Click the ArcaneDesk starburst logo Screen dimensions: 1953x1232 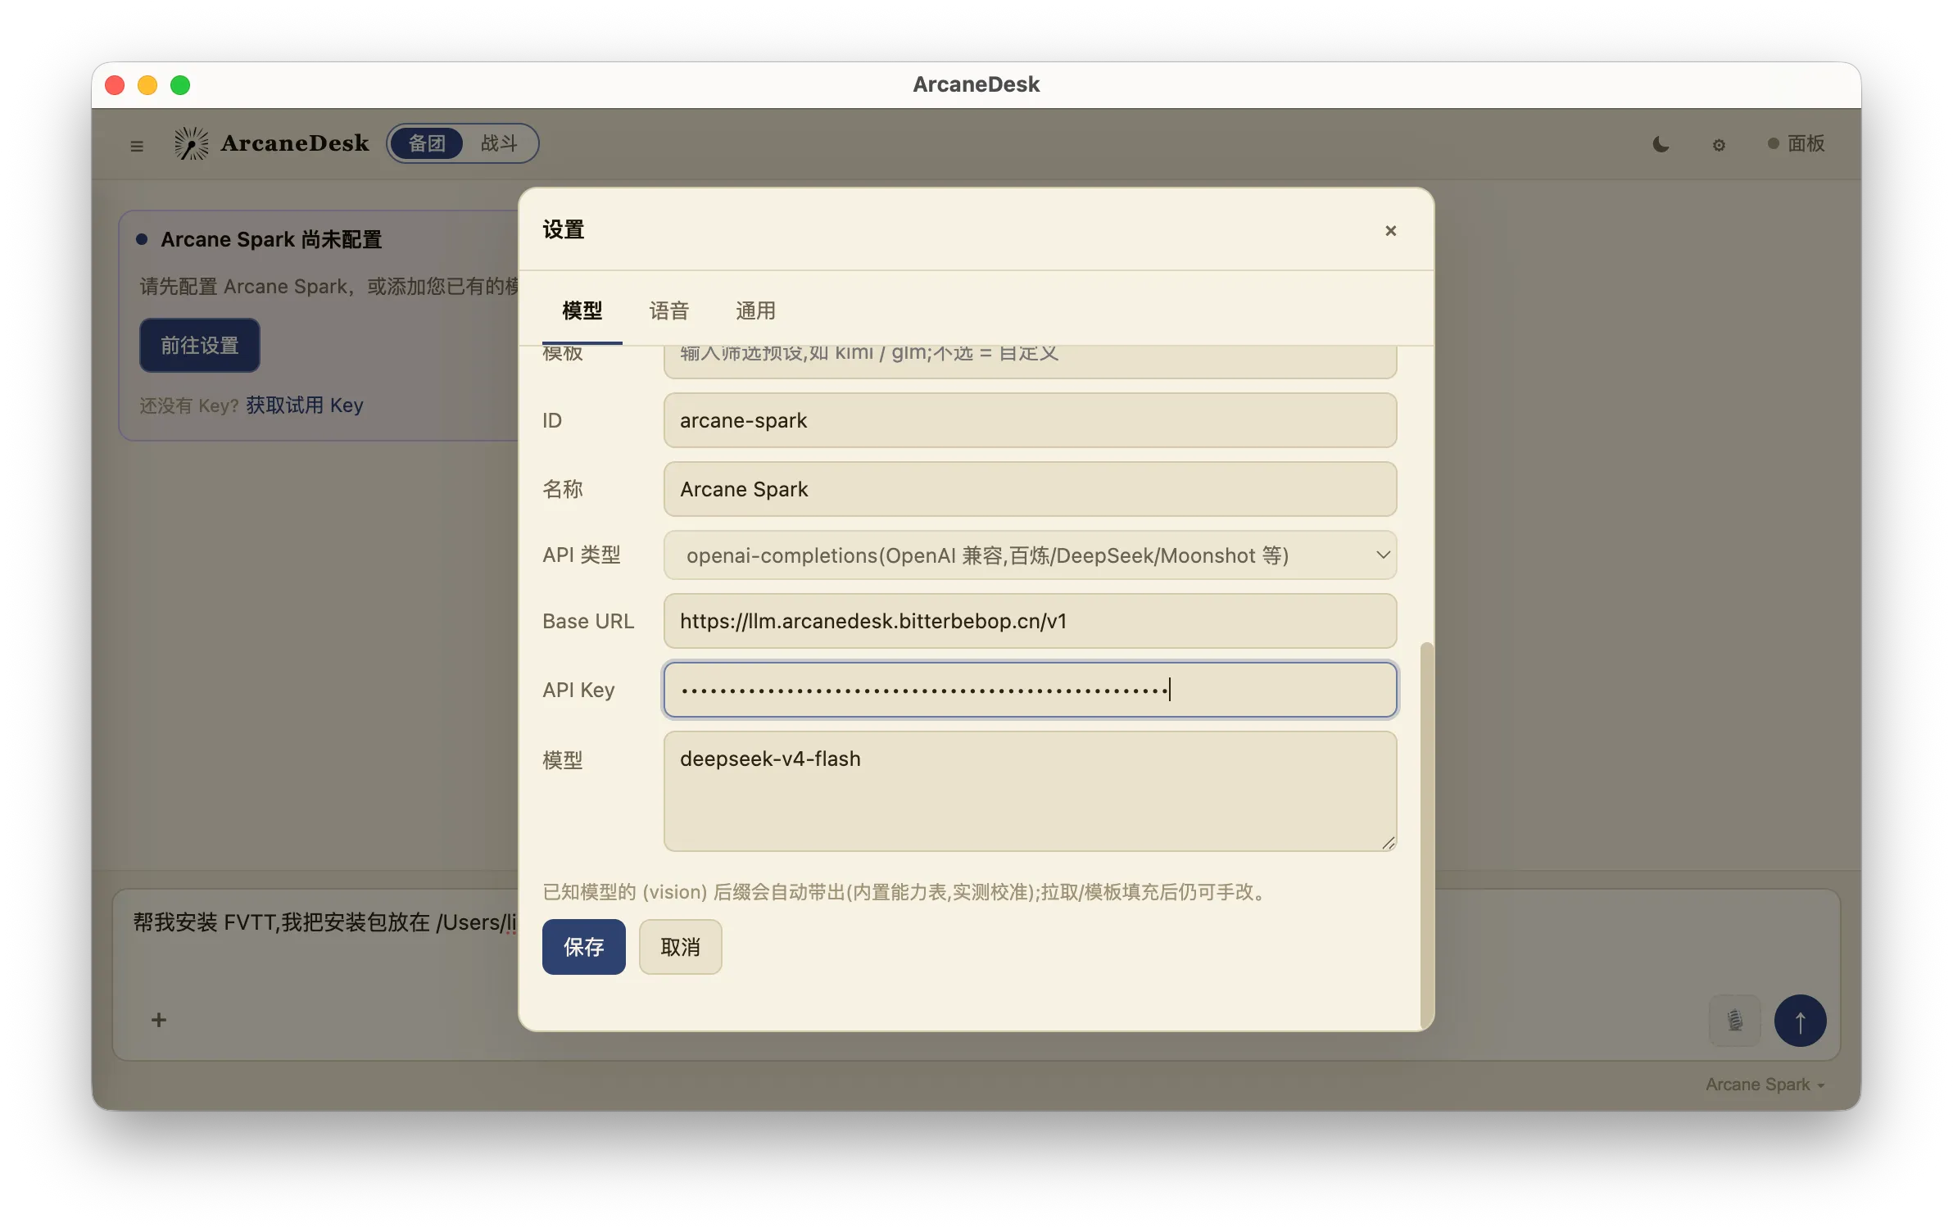pos(191,143)
